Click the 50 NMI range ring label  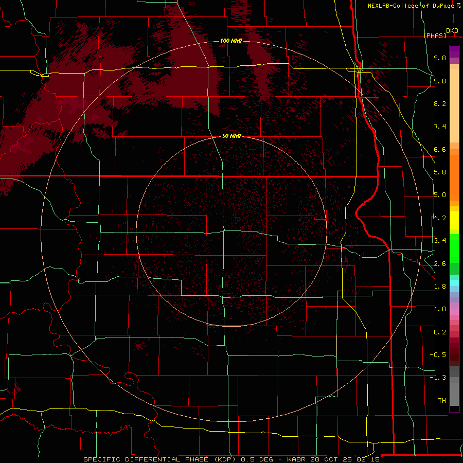coord(232,136)
